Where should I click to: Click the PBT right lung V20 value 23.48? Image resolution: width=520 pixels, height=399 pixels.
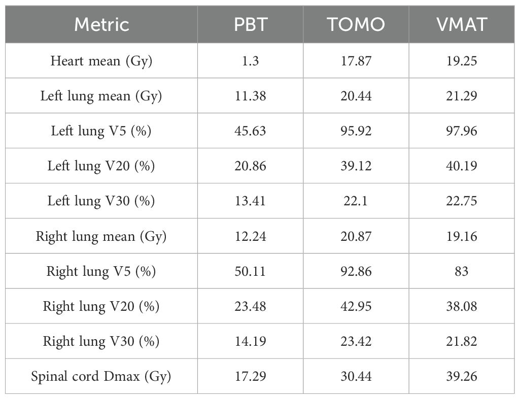coord(250,306)
